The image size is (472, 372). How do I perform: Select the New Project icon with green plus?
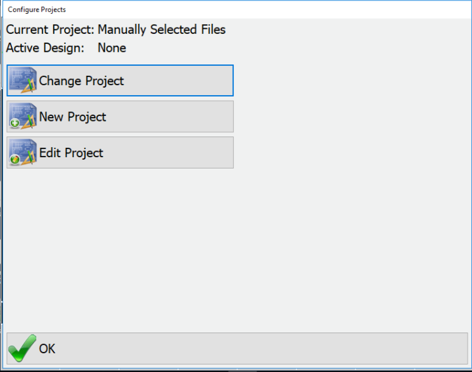pyautogui.click(x=22, y=116)
